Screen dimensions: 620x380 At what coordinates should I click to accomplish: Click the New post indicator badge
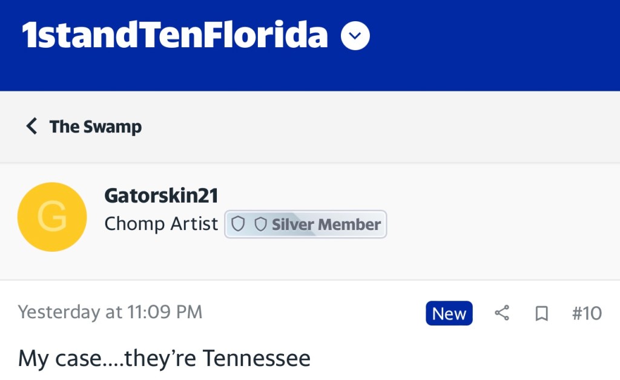(449, 313)
